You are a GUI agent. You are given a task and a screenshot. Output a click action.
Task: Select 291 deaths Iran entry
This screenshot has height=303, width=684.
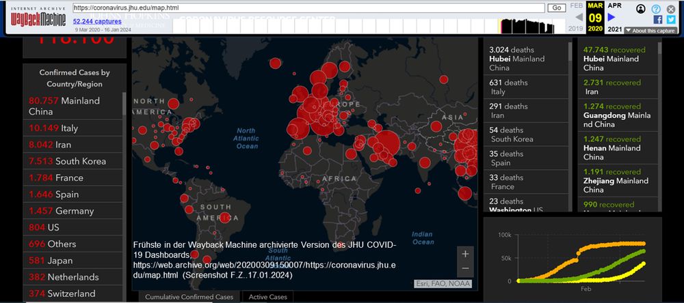click(526, 111)
